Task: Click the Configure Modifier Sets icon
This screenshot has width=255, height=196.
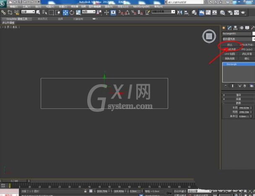Action: click(x=252, y=86)
